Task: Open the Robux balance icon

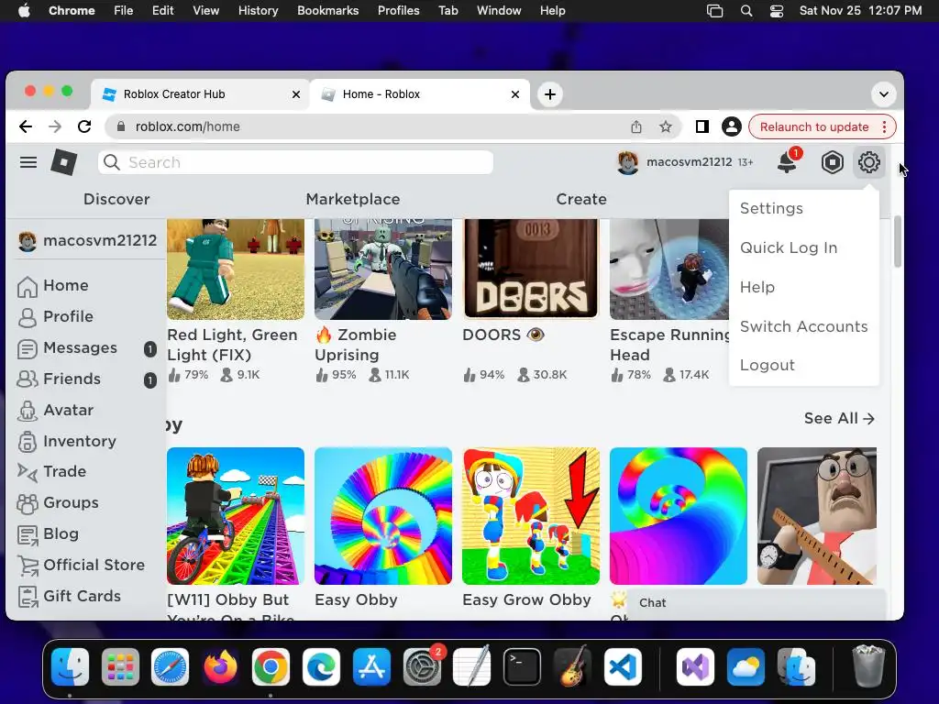Action: 832,162
